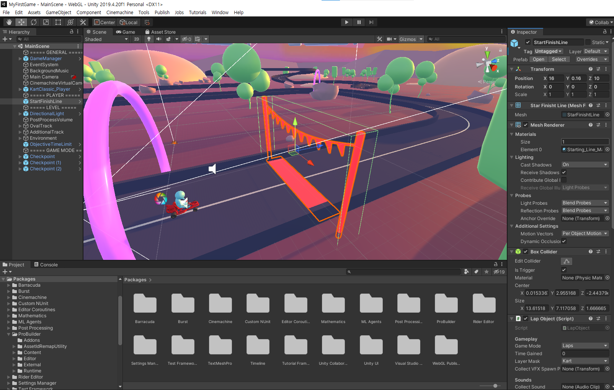Pick mesh with StarFinishLine object selector
Viewport: 614px width, 390px height.
607,115
